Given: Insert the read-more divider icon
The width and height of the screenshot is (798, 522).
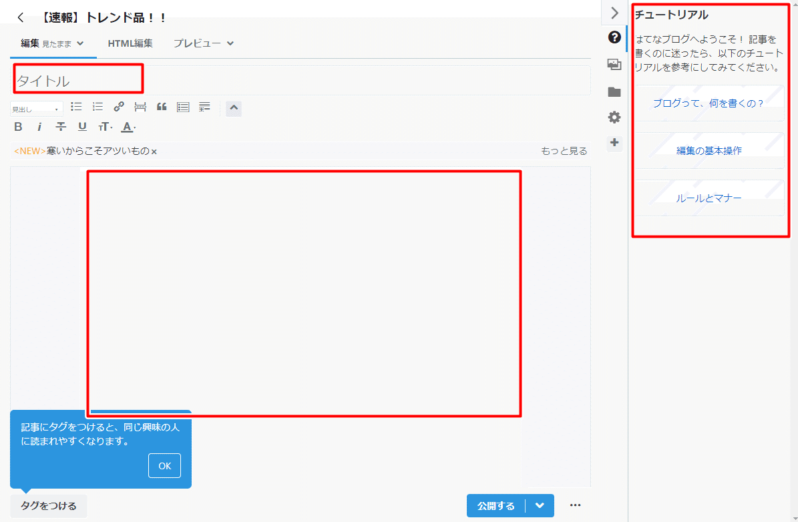Looking at the screenshot, I should [140, 107].
